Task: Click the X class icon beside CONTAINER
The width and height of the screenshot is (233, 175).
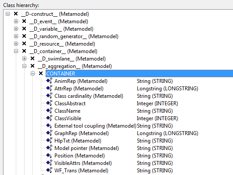Action: (x=41, y=73)
